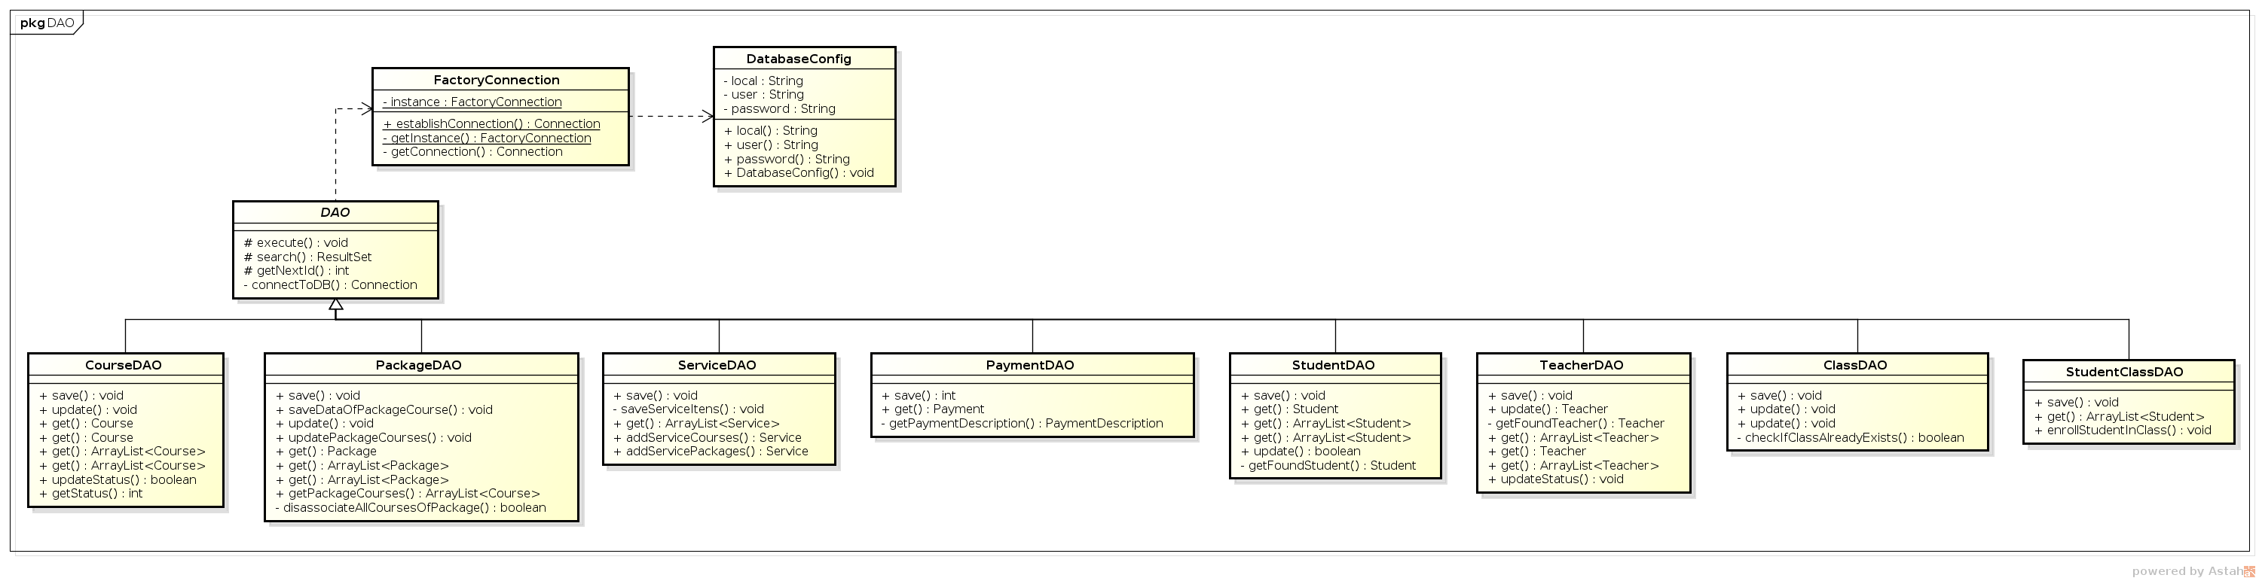This screenshot has width=2259, height=581.
Task: Select the DatabaseConfig class title
Action: point(799,59)
